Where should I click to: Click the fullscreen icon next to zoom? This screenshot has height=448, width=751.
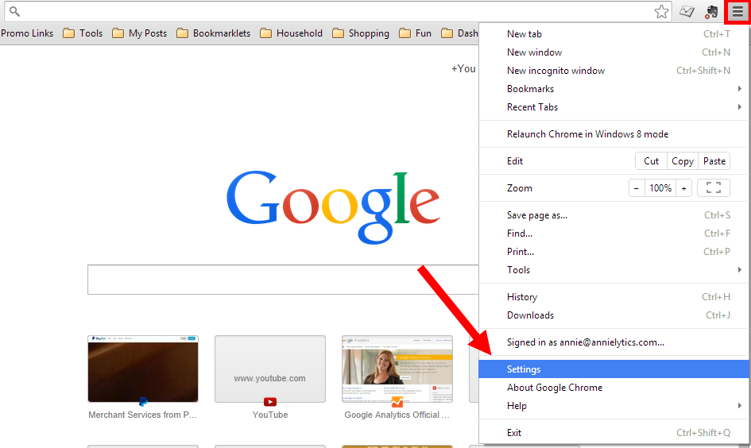[713, 187]
